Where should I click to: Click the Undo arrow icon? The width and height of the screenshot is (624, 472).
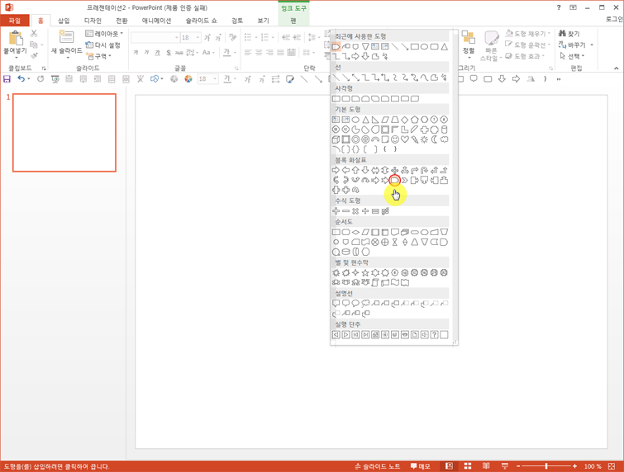(x=21, y=79)
